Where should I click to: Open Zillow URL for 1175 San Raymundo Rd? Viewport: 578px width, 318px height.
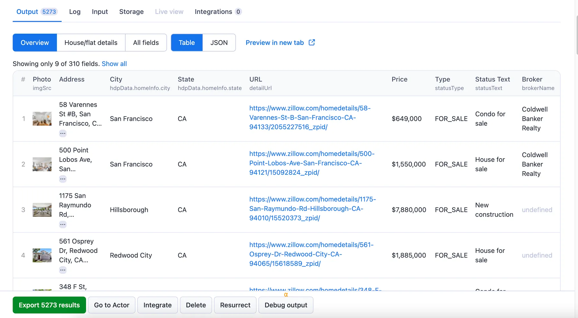312,209
